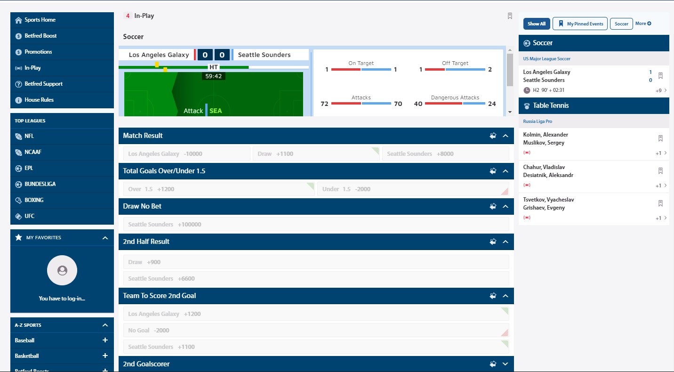Select Seattle Sounders +6600 2nd half
Screen dimensions: 674x372
[x=316, y=279]
